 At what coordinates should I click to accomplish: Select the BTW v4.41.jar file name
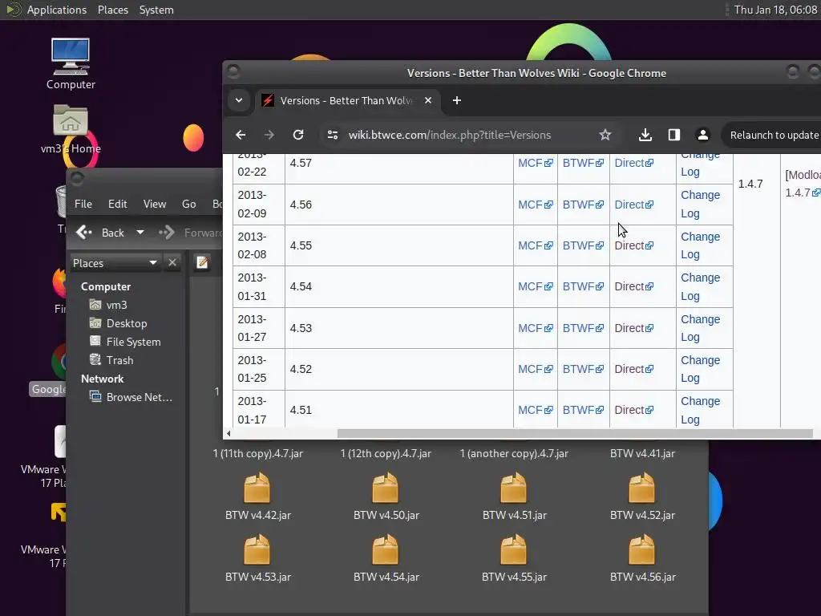[x=642, y=454]
